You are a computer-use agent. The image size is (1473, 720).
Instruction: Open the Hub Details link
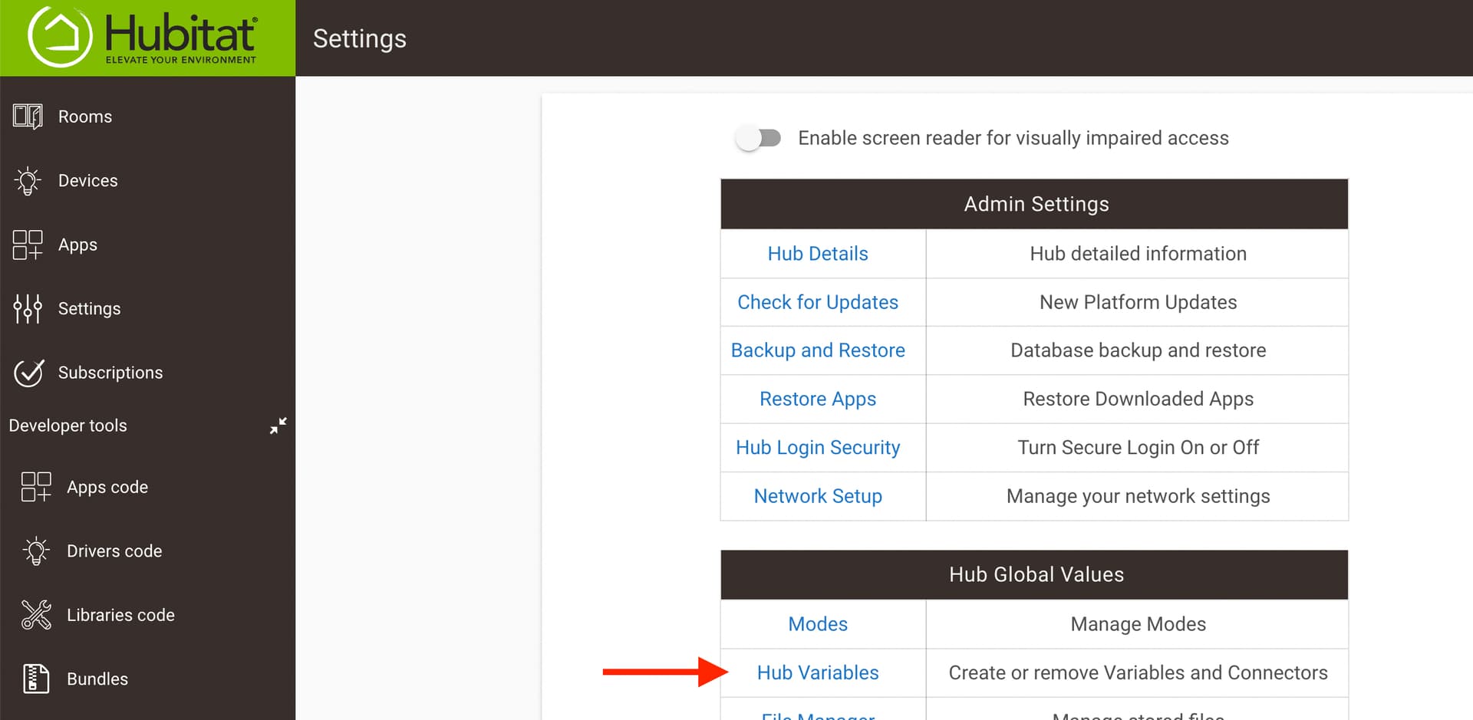(x=818, y=254)
